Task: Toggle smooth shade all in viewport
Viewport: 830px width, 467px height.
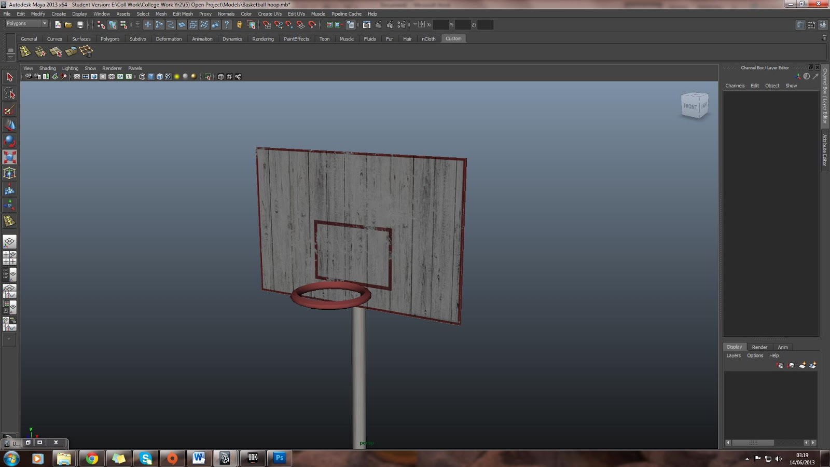Action: click(x=151, y=77)
